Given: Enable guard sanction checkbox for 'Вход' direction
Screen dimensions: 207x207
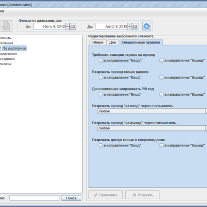Looking at the screenshot, I should (x=100, y=61).
